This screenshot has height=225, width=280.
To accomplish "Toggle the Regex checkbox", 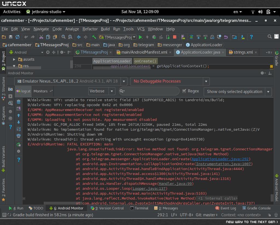I will point(184,91).
